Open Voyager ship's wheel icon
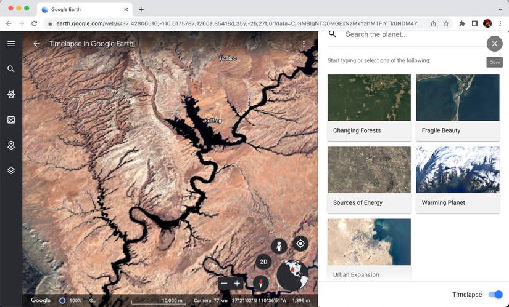 tap(11, 94)
